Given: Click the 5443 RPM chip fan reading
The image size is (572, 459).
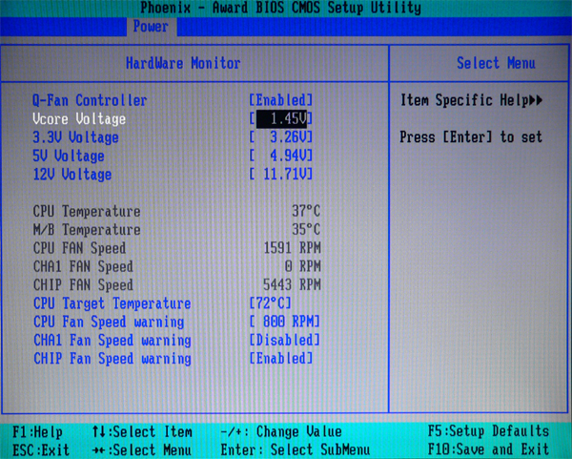Looking at the screenshot, I should pyautogui.click(x=293, y=284).
